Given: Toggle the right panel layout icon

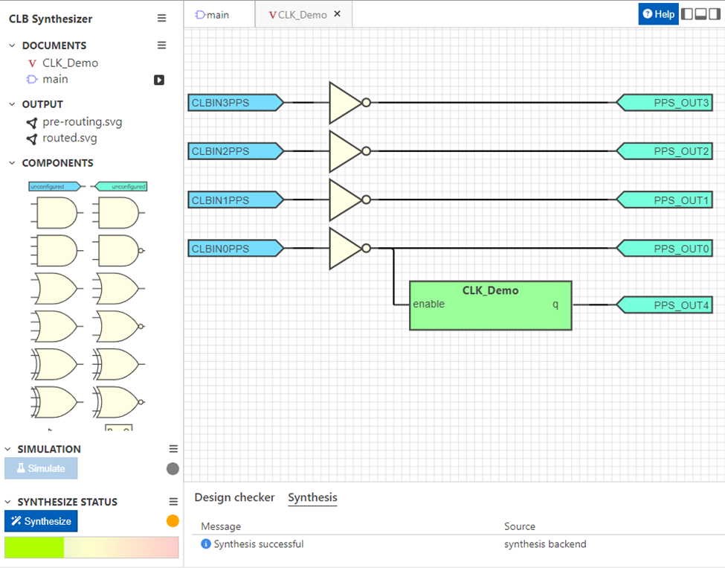Looking at the screenshot, I should tap(715, 14).
